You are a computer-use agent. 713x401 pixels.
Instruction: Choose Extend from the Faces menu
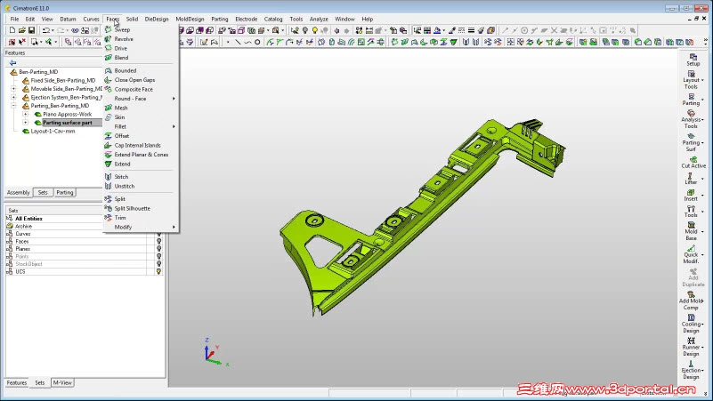[122, 164]
